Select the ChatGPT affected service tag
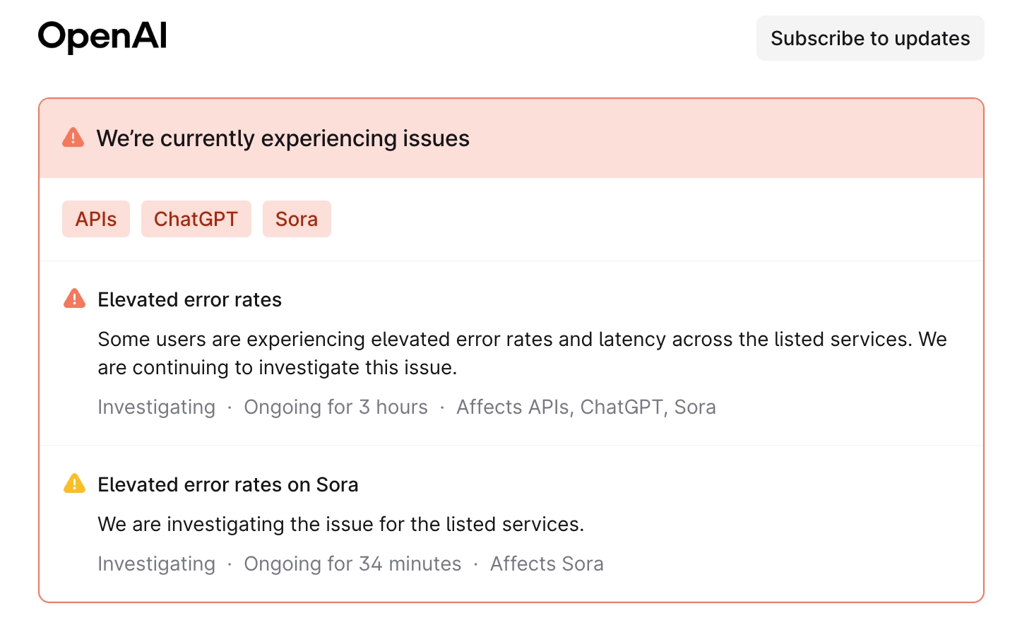Viewport: 1034px width, 620px height. pos(196,219)
